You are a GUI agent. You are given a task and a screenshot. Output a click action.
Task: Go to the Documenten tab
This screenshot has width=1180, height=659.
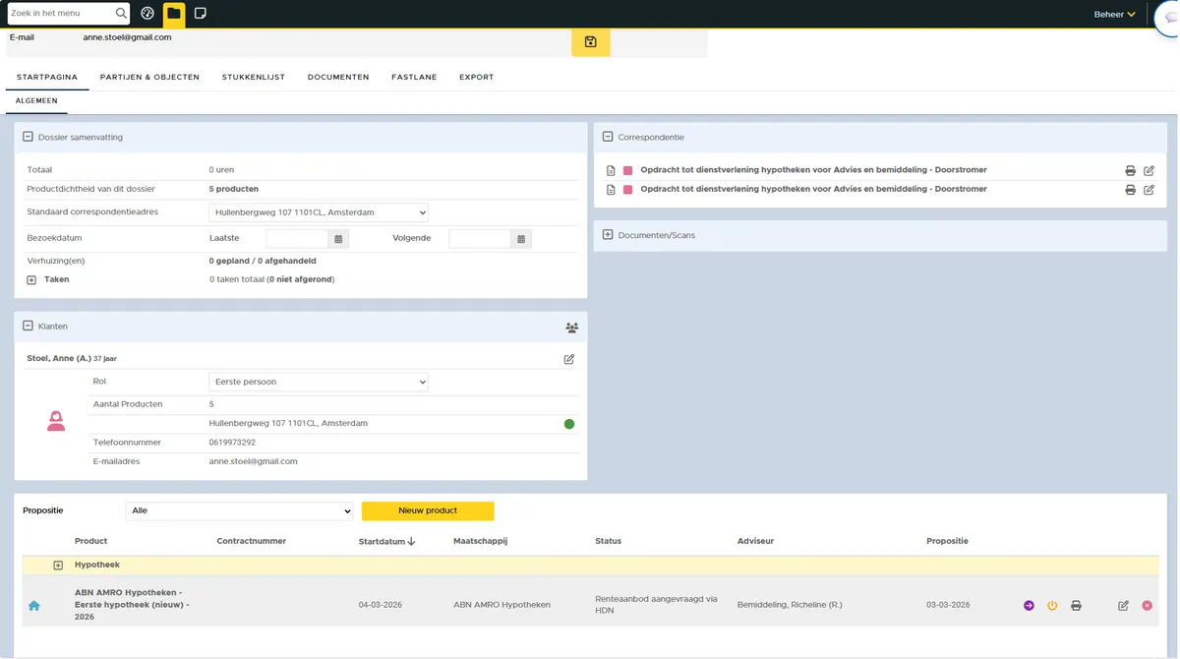click(x=338, y=77)
